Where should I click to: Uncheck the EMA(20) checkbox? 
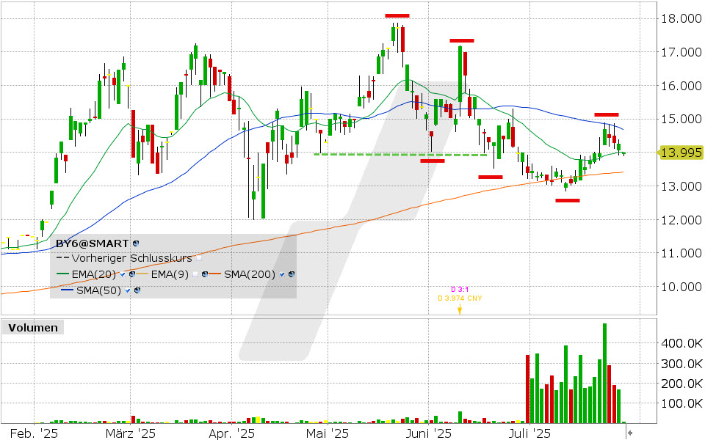point(123,274)
